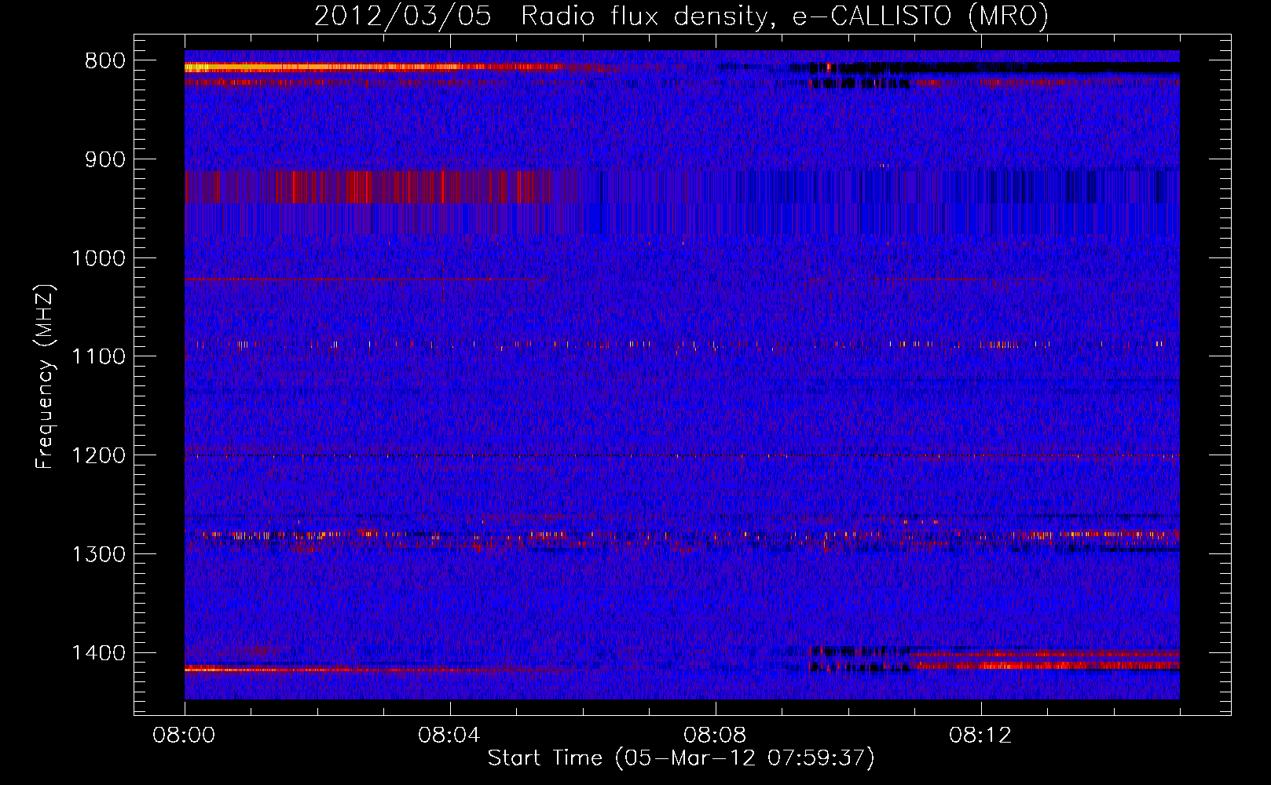
Task: Click the 08:12 time tick label
Action: 981,736
